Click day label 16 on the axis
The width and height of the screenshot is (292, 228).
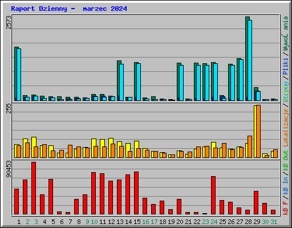point(145,222)
